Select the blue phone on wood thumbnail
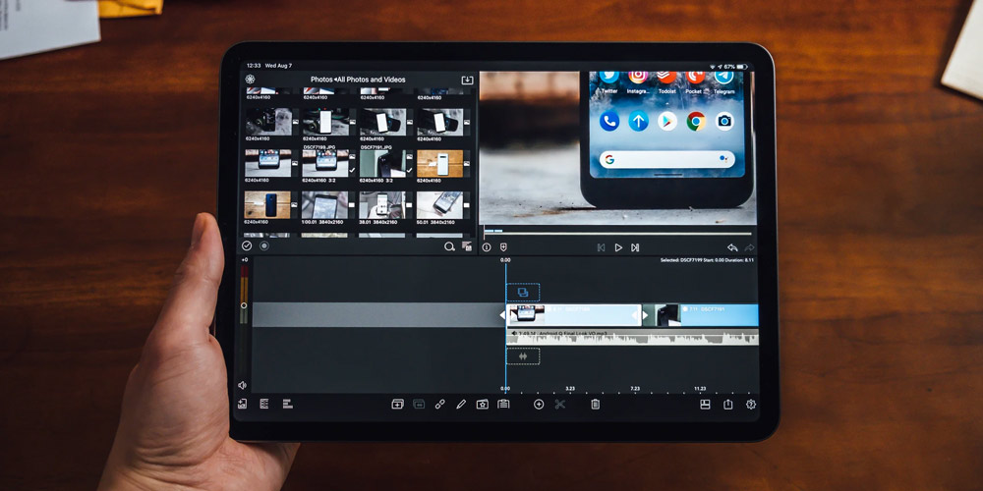The image size is (983, 491). click(x=267, y=204)
